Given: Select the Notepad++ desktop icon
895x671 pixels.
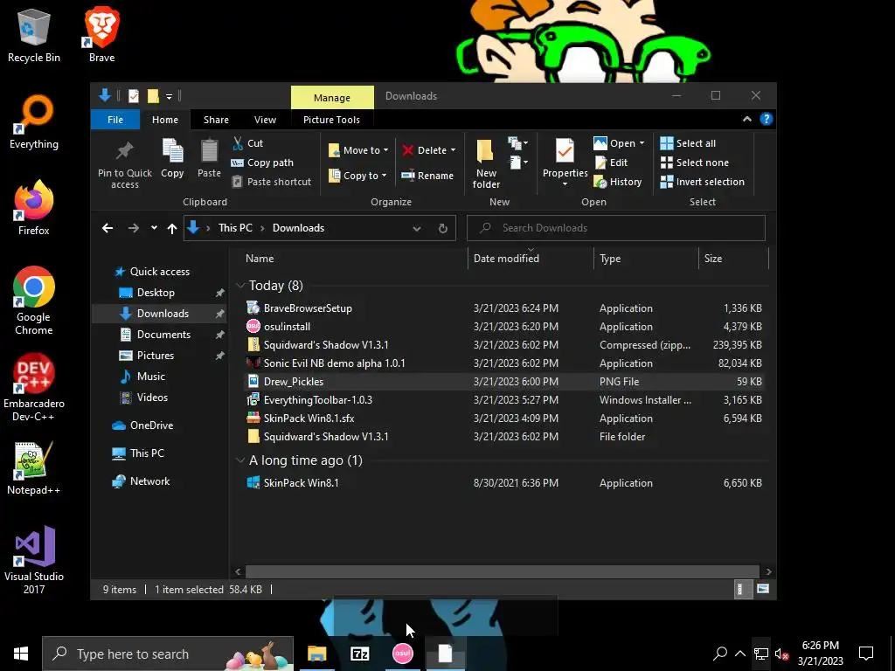Looking at the screenshot, I should point(34,467).
